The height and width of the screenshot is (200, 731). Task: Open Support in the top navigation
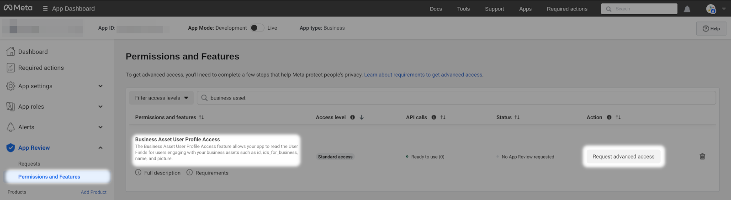[494, 9]
